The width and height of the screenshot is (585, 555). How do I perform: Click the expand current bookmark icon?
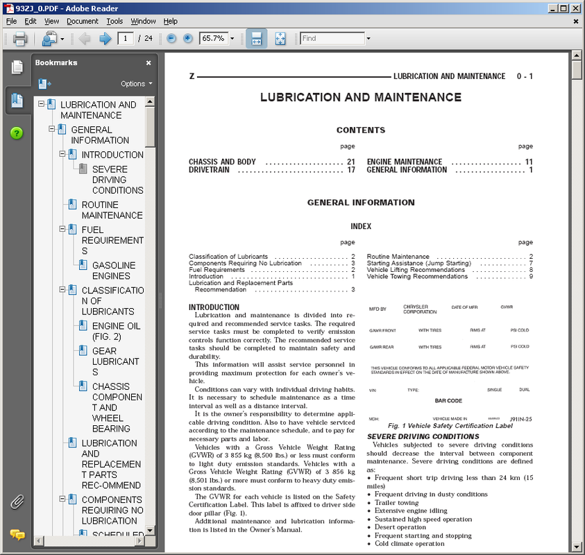coord(44,84)
